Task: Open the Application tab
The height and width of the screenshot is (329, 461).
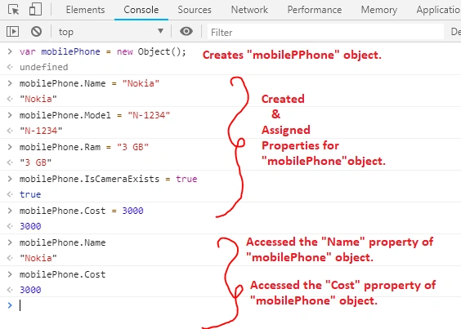Action: coord(438,10)
